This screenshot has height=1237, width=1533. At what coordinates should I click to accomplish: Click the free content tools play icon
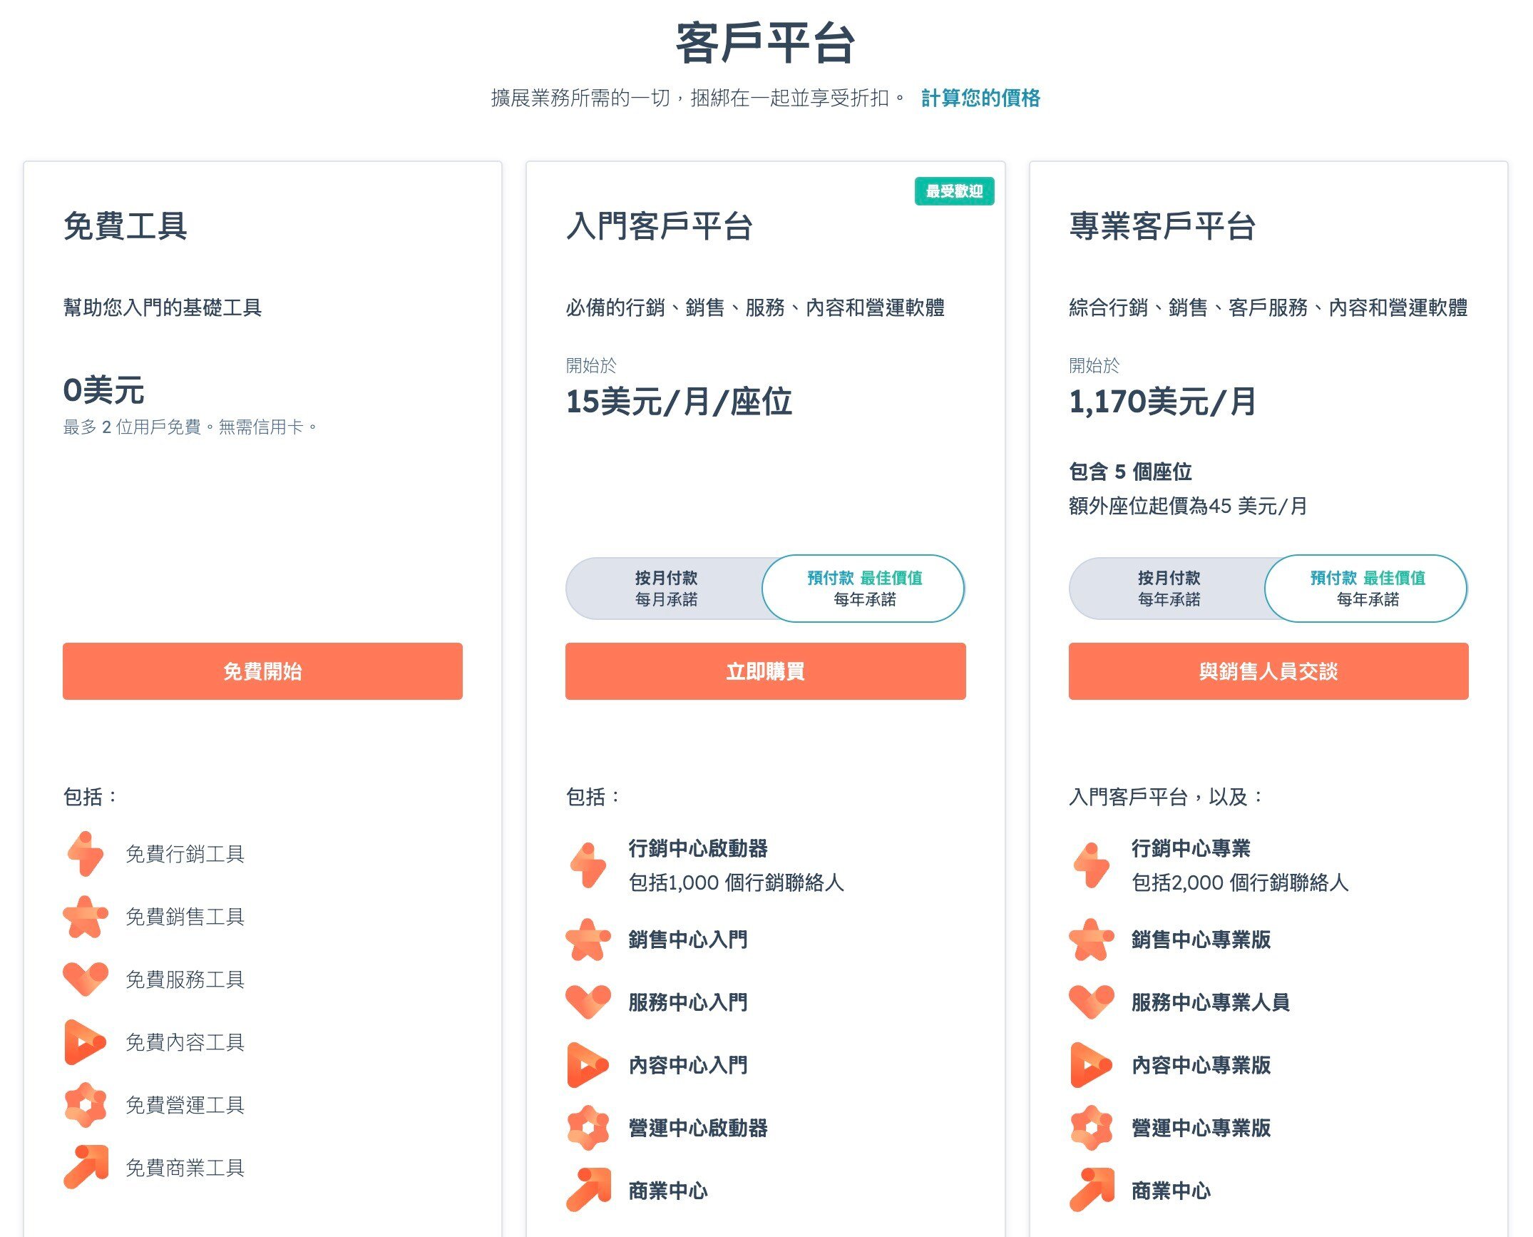(86, 1042)
